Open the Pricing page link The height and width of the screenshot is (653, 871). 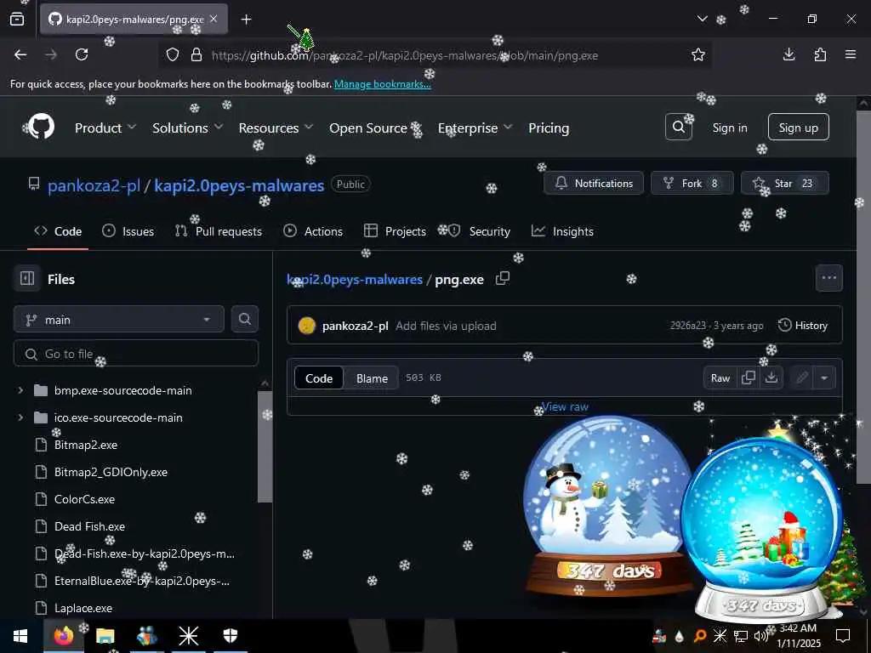pyautogui.click(x=549, y=128)
